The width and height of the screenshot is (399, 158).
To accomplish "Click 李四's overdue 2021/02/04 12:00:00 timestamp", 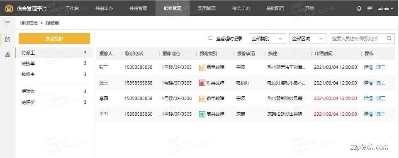I will point(336,98).
